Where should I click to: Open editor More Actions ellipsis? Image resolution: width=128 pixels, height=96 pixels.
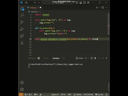pyautogui.click(x=106, y=7)
